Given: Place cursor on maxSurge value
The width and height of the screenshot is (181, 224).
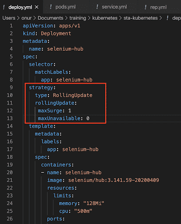Looking at the screenshot, I should pos(70,111).
